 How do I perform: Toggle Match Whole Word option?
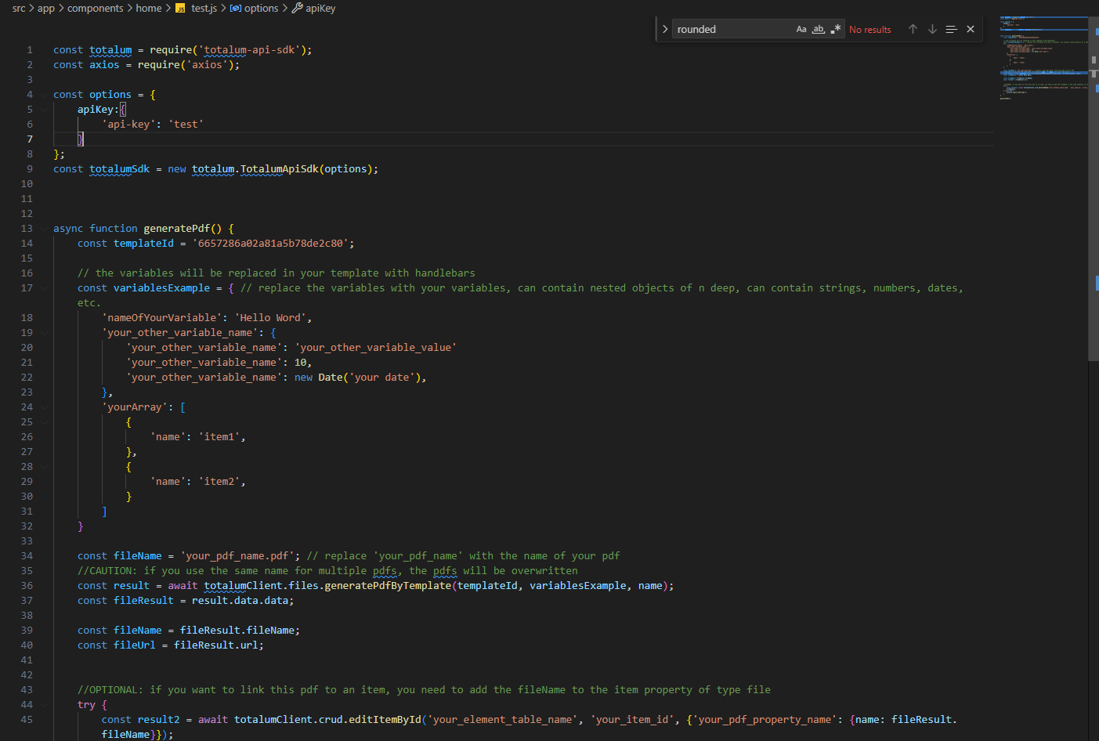819,29
